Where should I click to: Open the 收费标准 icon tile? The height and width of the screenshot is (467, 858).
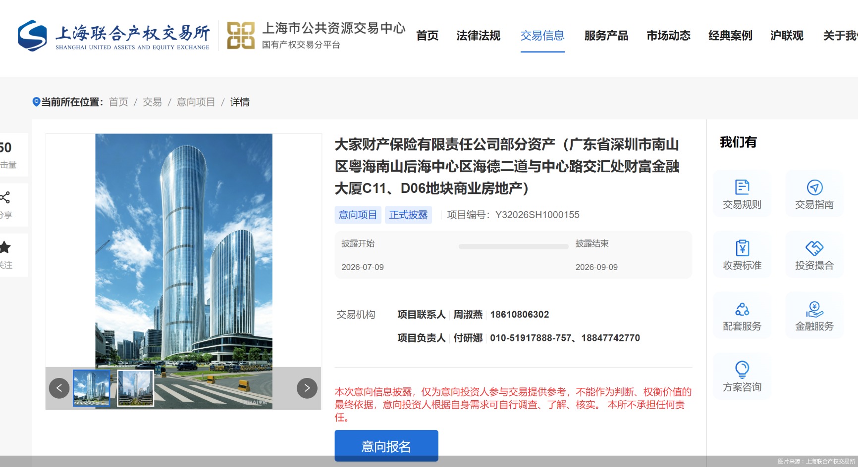(x=742, y=255)
